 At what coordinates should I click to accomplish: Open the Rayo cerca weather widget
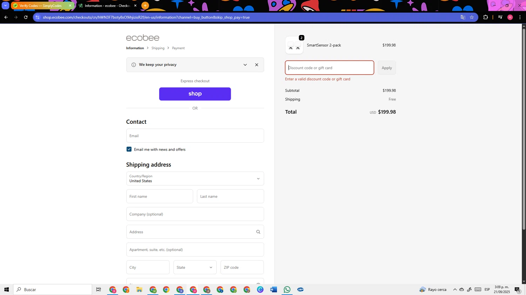pos(433,289)
